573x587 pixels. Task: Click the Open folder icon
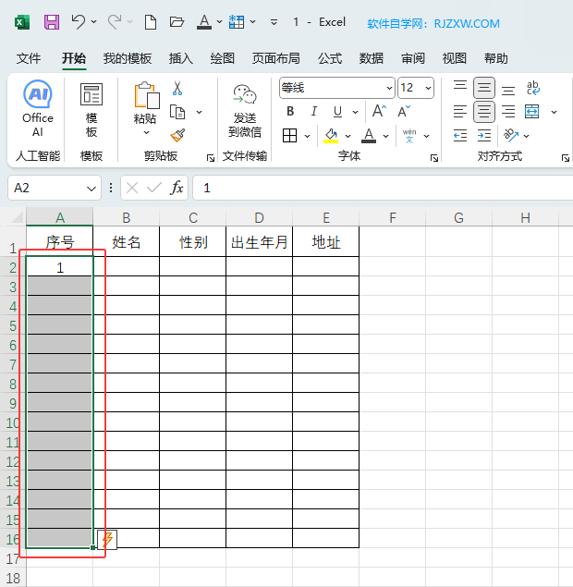coord(177,21)
